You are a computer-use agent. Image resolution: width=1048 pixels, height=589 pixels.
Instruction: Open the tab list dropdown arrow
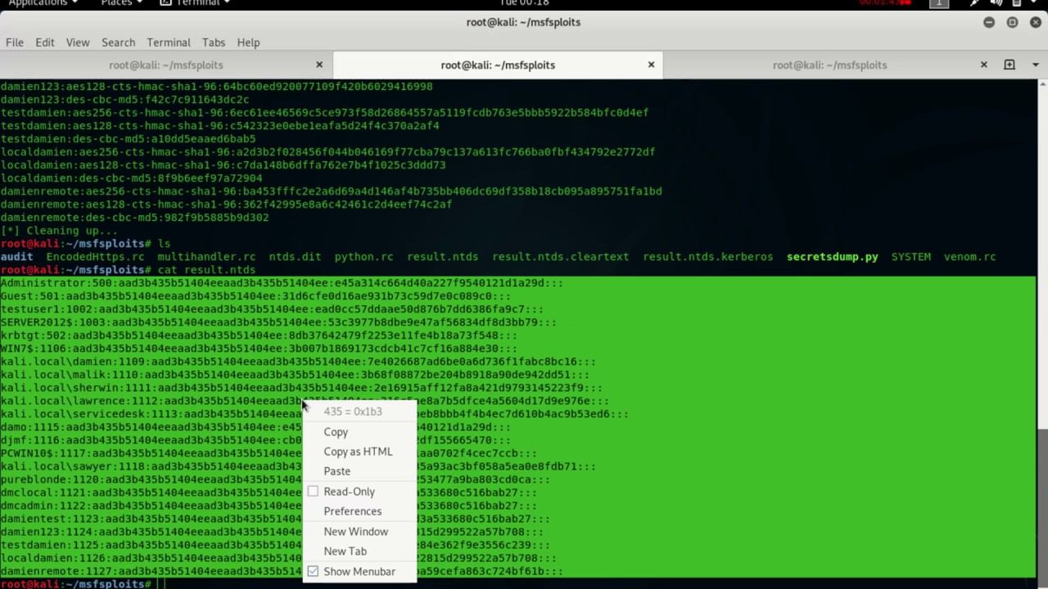click(1034, 65)
